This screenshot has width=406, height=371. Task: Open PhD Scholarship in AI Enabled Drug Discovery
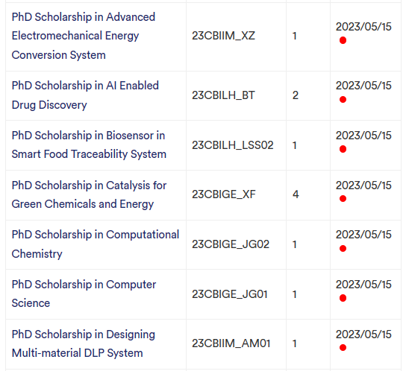click(x=85, y=95)
